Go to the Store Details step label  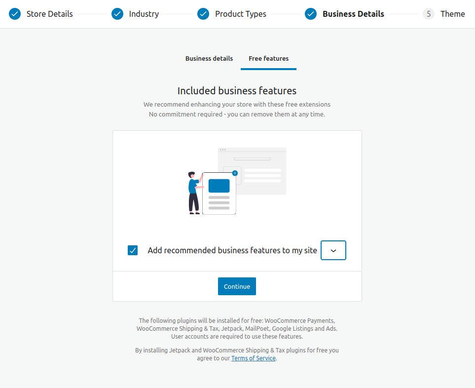point(50,14)
